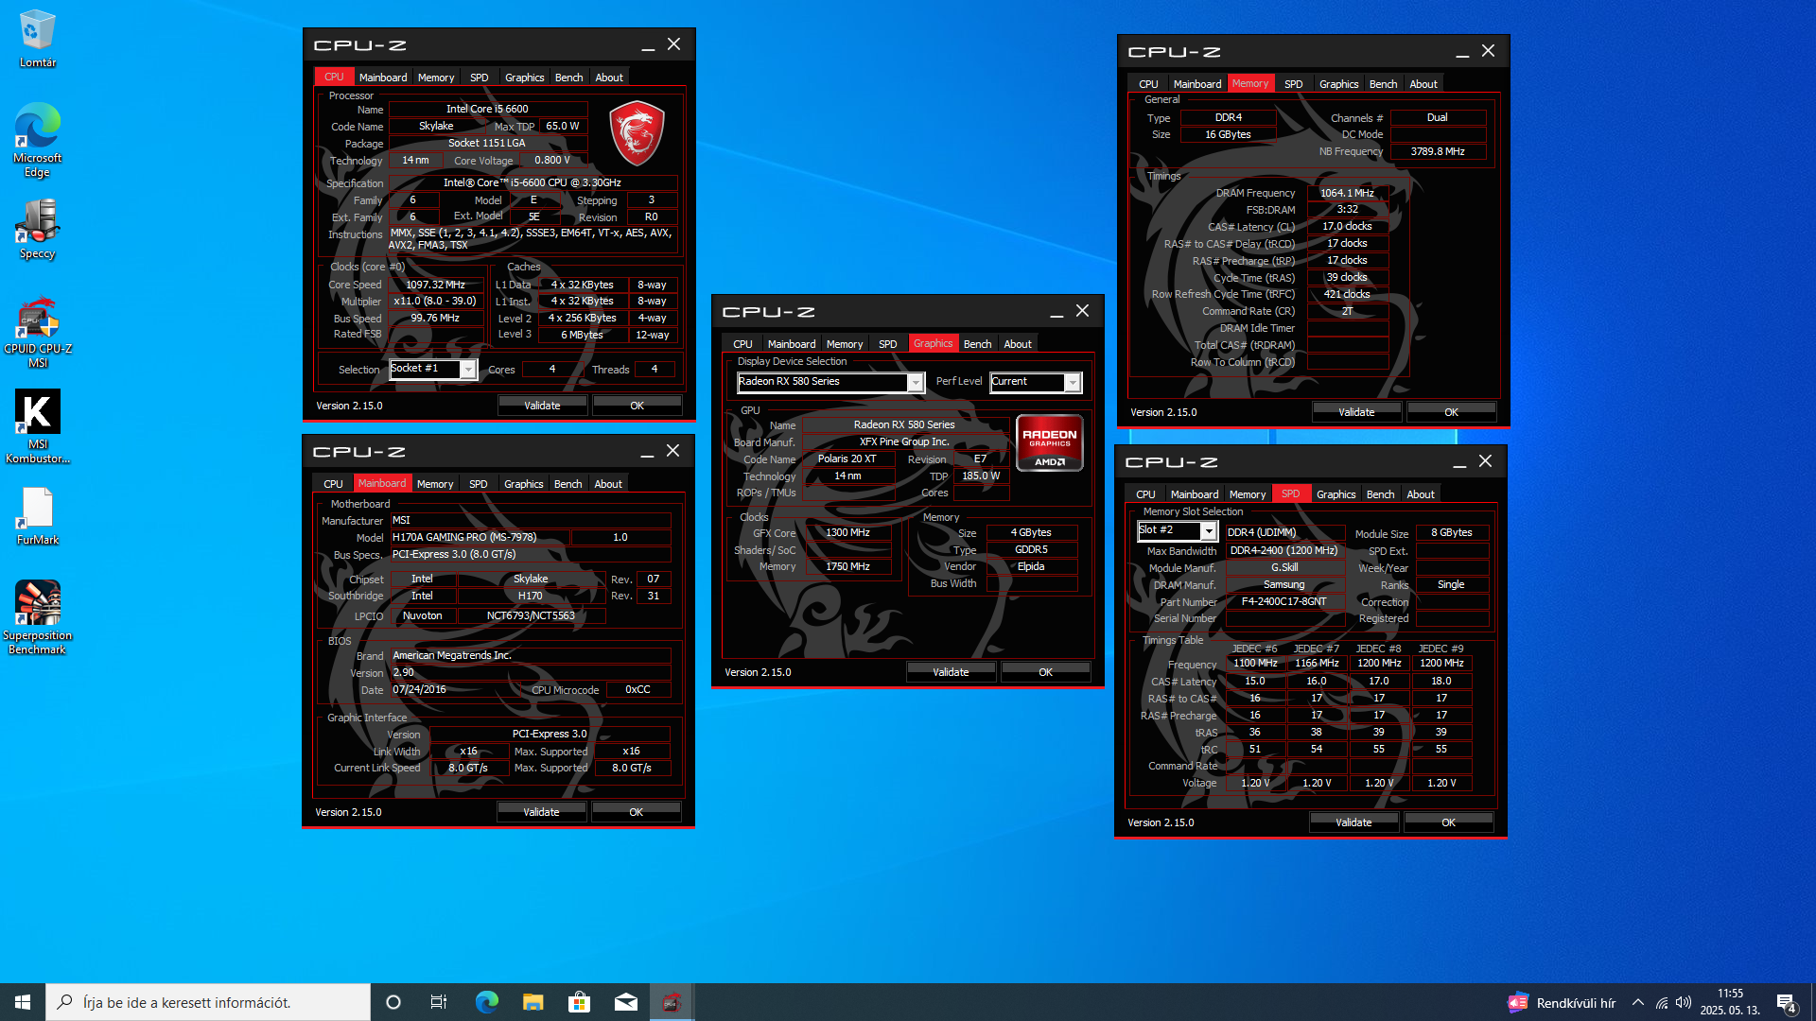The height and width of the screenshot is (1021, 1816).
Task: Close the Memory tab CPU-Z window
Action: click(x=1488, y=51)
